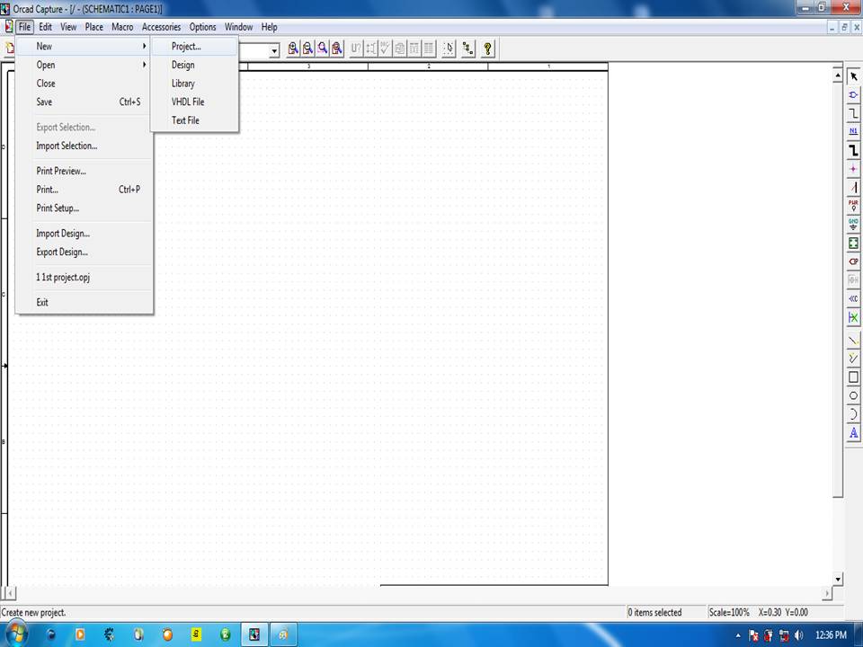Select the Place Power (PWR) tool

click(x=853, y=206)
